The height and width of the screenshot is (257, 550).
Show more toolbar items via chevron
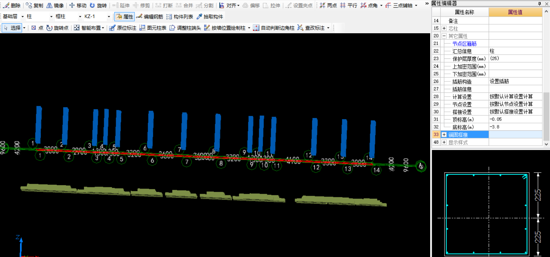click(427, 4)
